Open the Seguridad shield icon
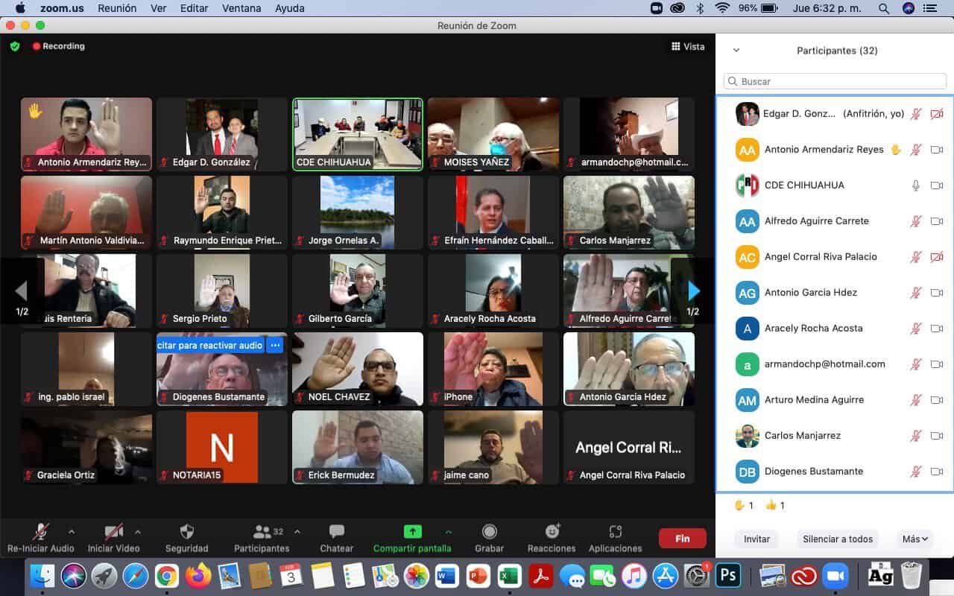This screenshot has height=596, width=954. coord(187,532)
